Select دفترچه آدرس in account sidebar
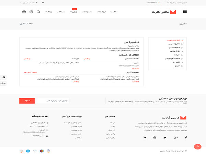This screenshot has height=155, width=206. 175,44
